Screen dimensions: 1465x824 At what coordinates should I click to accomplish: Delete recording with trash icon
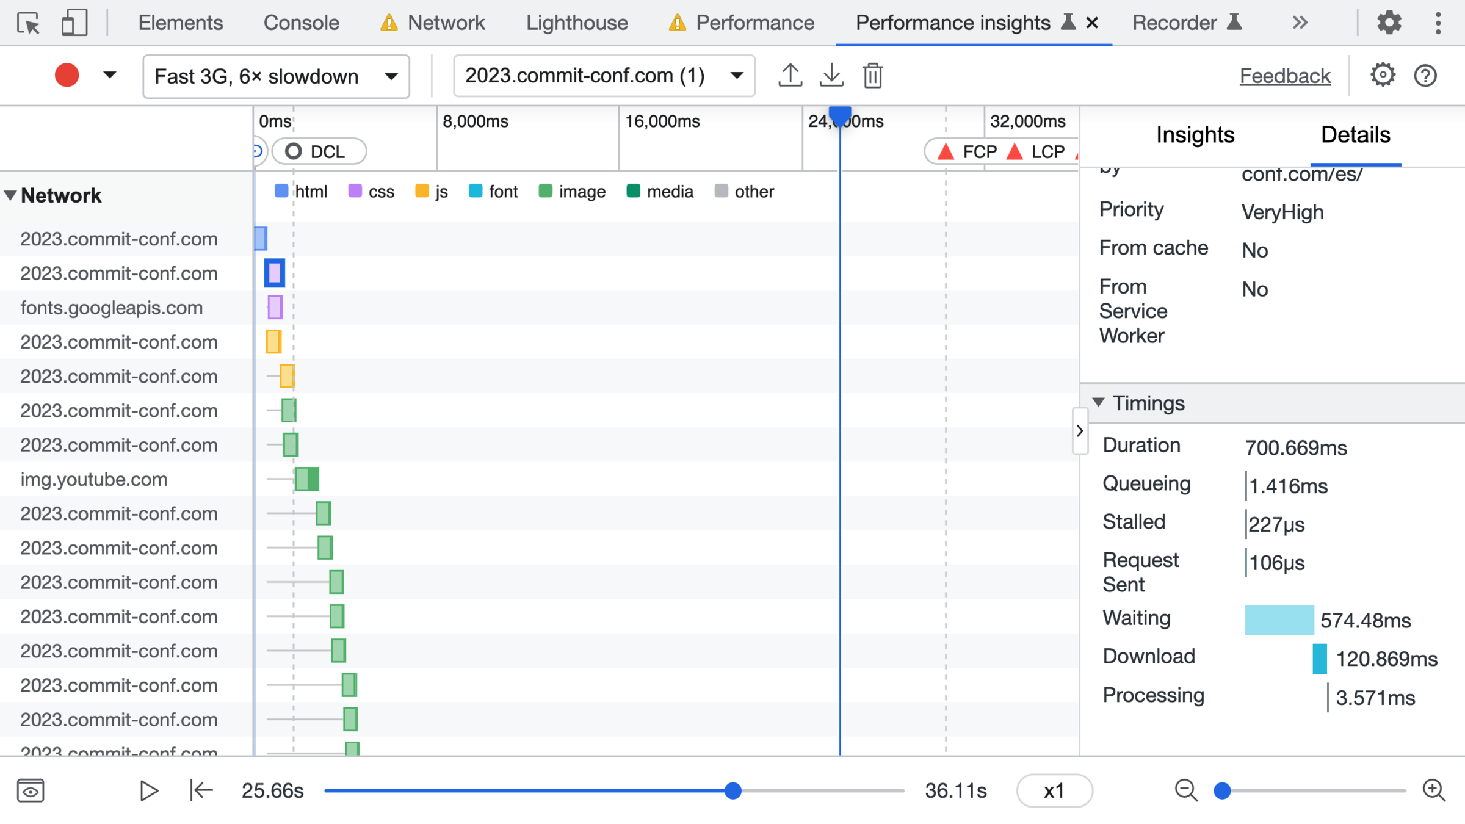click(x=873, y=76)
